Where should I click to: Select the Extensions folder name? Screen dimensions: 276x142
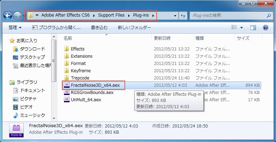pos(82,56)
